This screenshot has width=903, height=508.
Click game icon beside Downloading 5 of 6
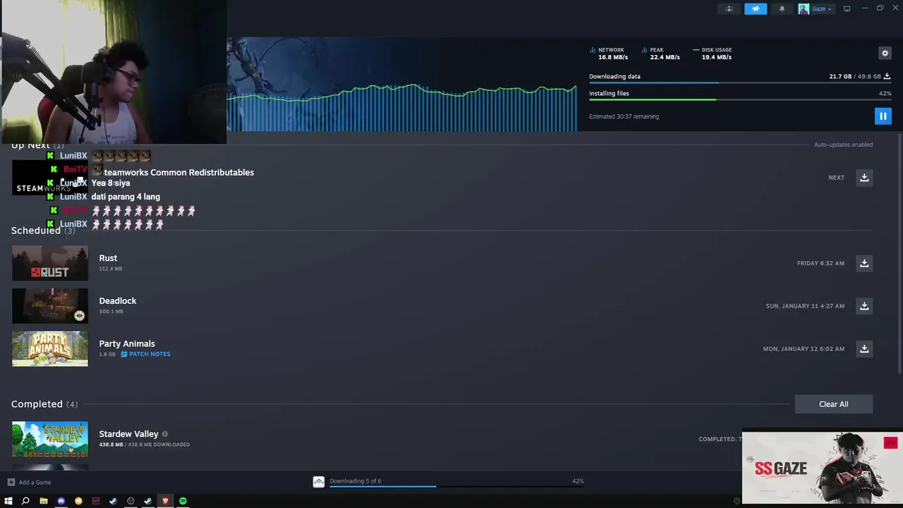point(319,481)
